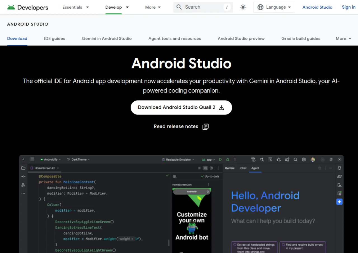Screen dimensions: 358x253
Task: Click the user avatar in the IDE toolbar
Action: point(313,159)
